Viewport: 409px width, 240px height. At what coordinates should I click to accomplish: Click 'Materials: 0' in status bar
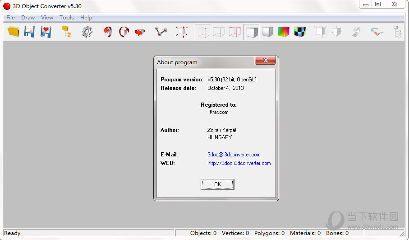click(305, 233)
